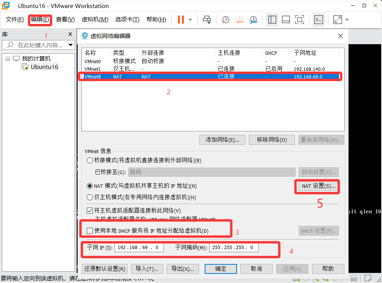Viewport: 382px width, 283px height.
Task: Enter full screen mode icon
Action: click(299, 19)
